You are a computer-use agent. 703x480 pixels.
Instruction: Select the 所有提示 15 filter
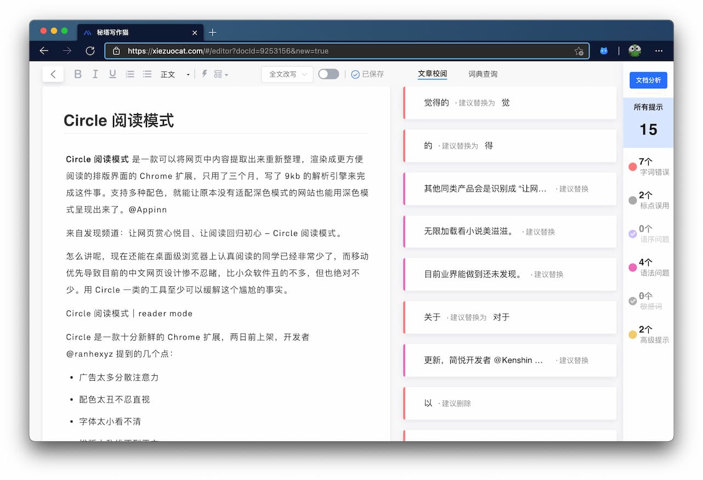(648, 122)
